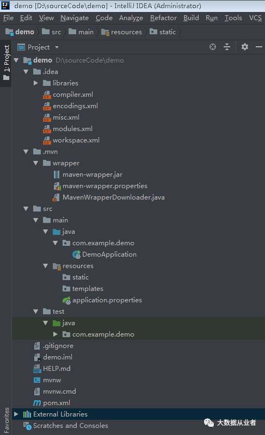Open the View menu
The width and height of the screenshot is (265, 435).
[46, 18]
